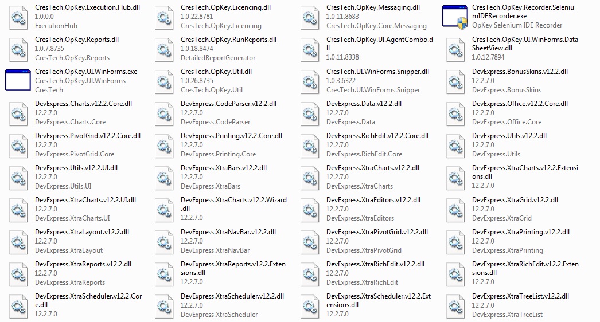
Task: Click the DevExpress.Printing.v12.2.Core.dll icon
Action: (x=164, y=146)
